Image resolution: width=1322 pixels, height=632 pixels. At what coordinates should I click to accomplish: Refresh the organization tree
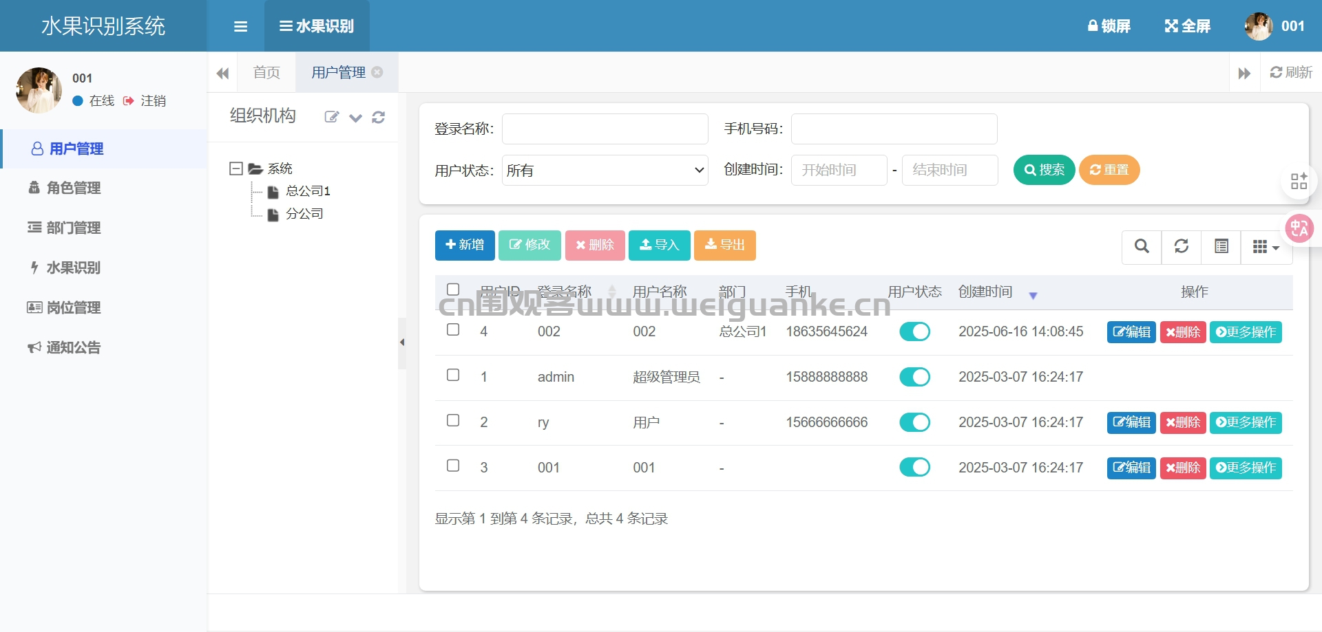[x=378, y=117]
